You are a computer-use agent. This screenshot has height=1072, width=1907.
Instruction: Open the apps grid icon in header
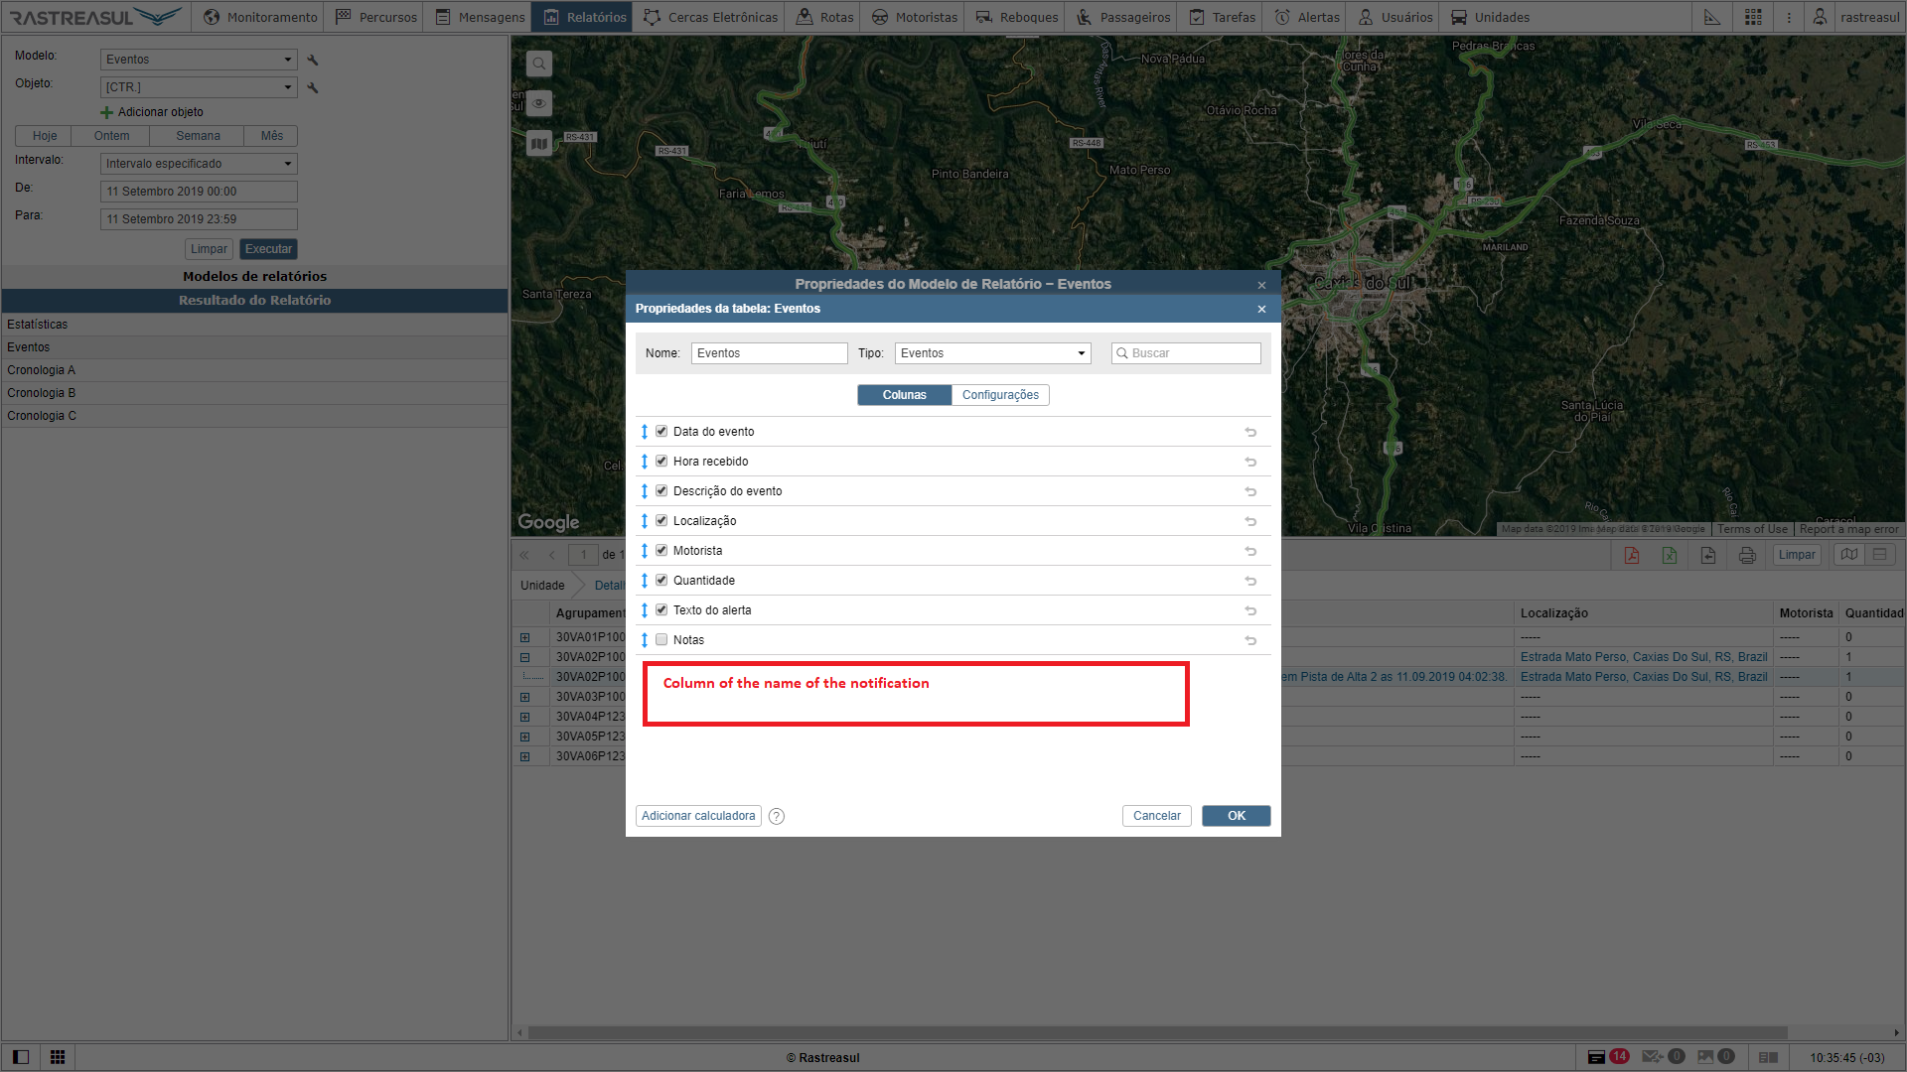(x=1753, y=17)
